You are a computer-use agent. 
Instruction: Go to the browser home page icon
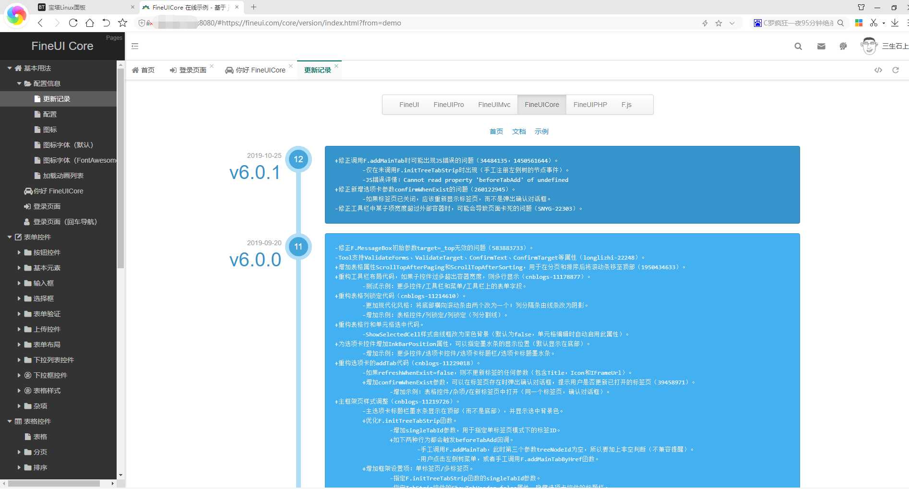pyautogui.click(x=90, y=23)
